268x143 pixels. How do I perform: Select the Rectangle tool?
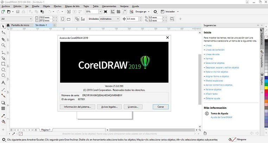3,64
